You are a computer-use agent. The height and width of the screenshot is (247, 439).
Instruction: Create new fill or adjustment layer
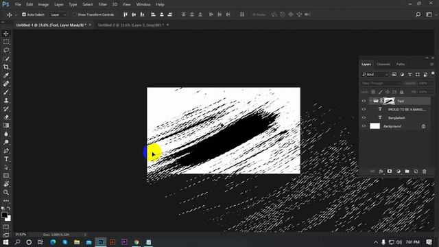tap(399, 172)
